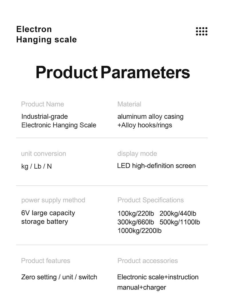Click the "Electron Hanging scale" header title
Image resolution: width=226 pixels, height=296 pixels.
(x=46, y=34)
